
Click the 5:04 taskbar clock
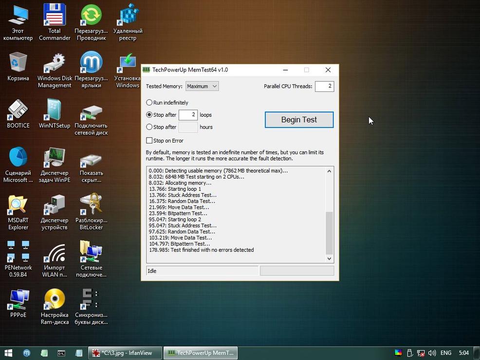tap(463, 353)
